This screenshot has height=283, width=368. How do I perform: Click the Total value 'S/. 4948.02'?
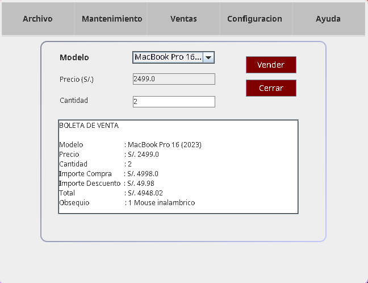click(145, 193)
